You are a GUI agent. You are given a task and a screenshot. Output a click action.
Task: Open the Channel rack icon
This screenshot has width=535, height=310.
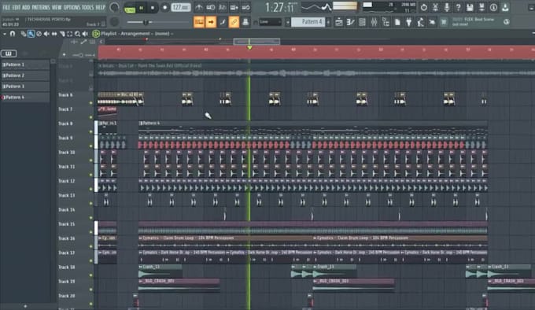tap(362, 22)
